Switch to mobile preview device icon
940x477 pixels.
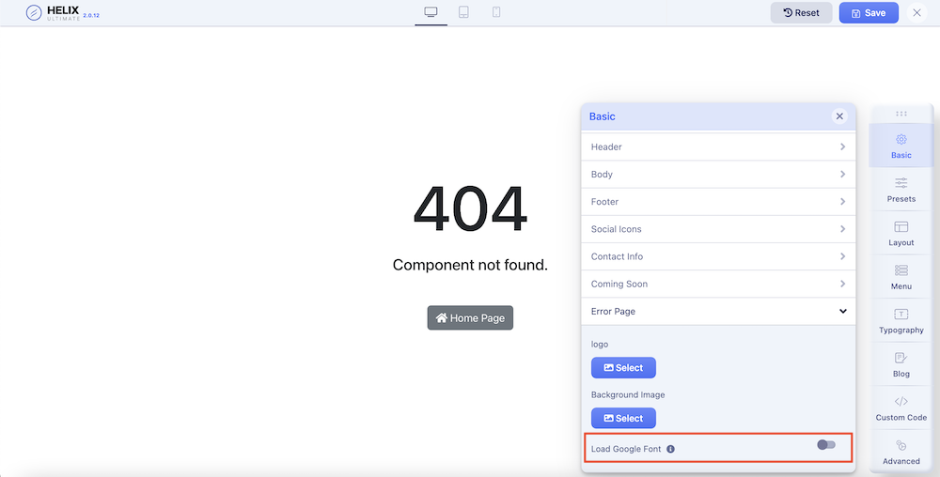[x=496, y=12]
